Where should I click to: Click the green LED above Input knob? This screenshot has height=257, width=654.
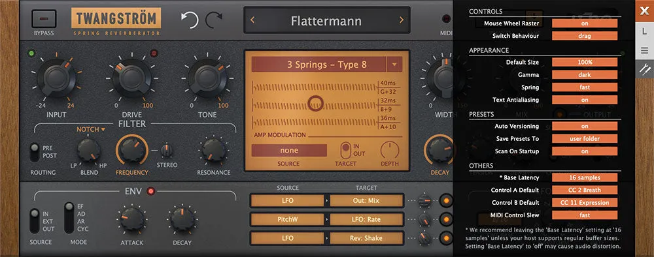(31, 53)
